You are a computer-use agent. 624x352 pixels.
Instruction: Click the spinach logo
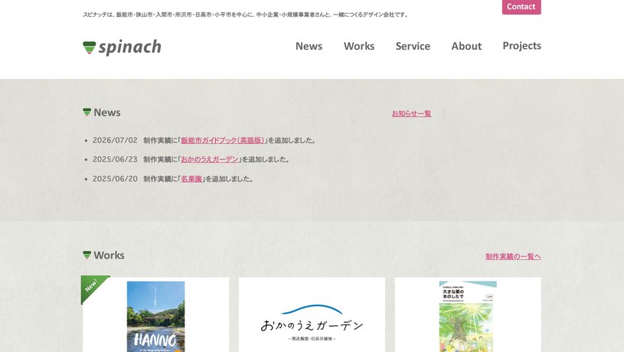(122, 47)
